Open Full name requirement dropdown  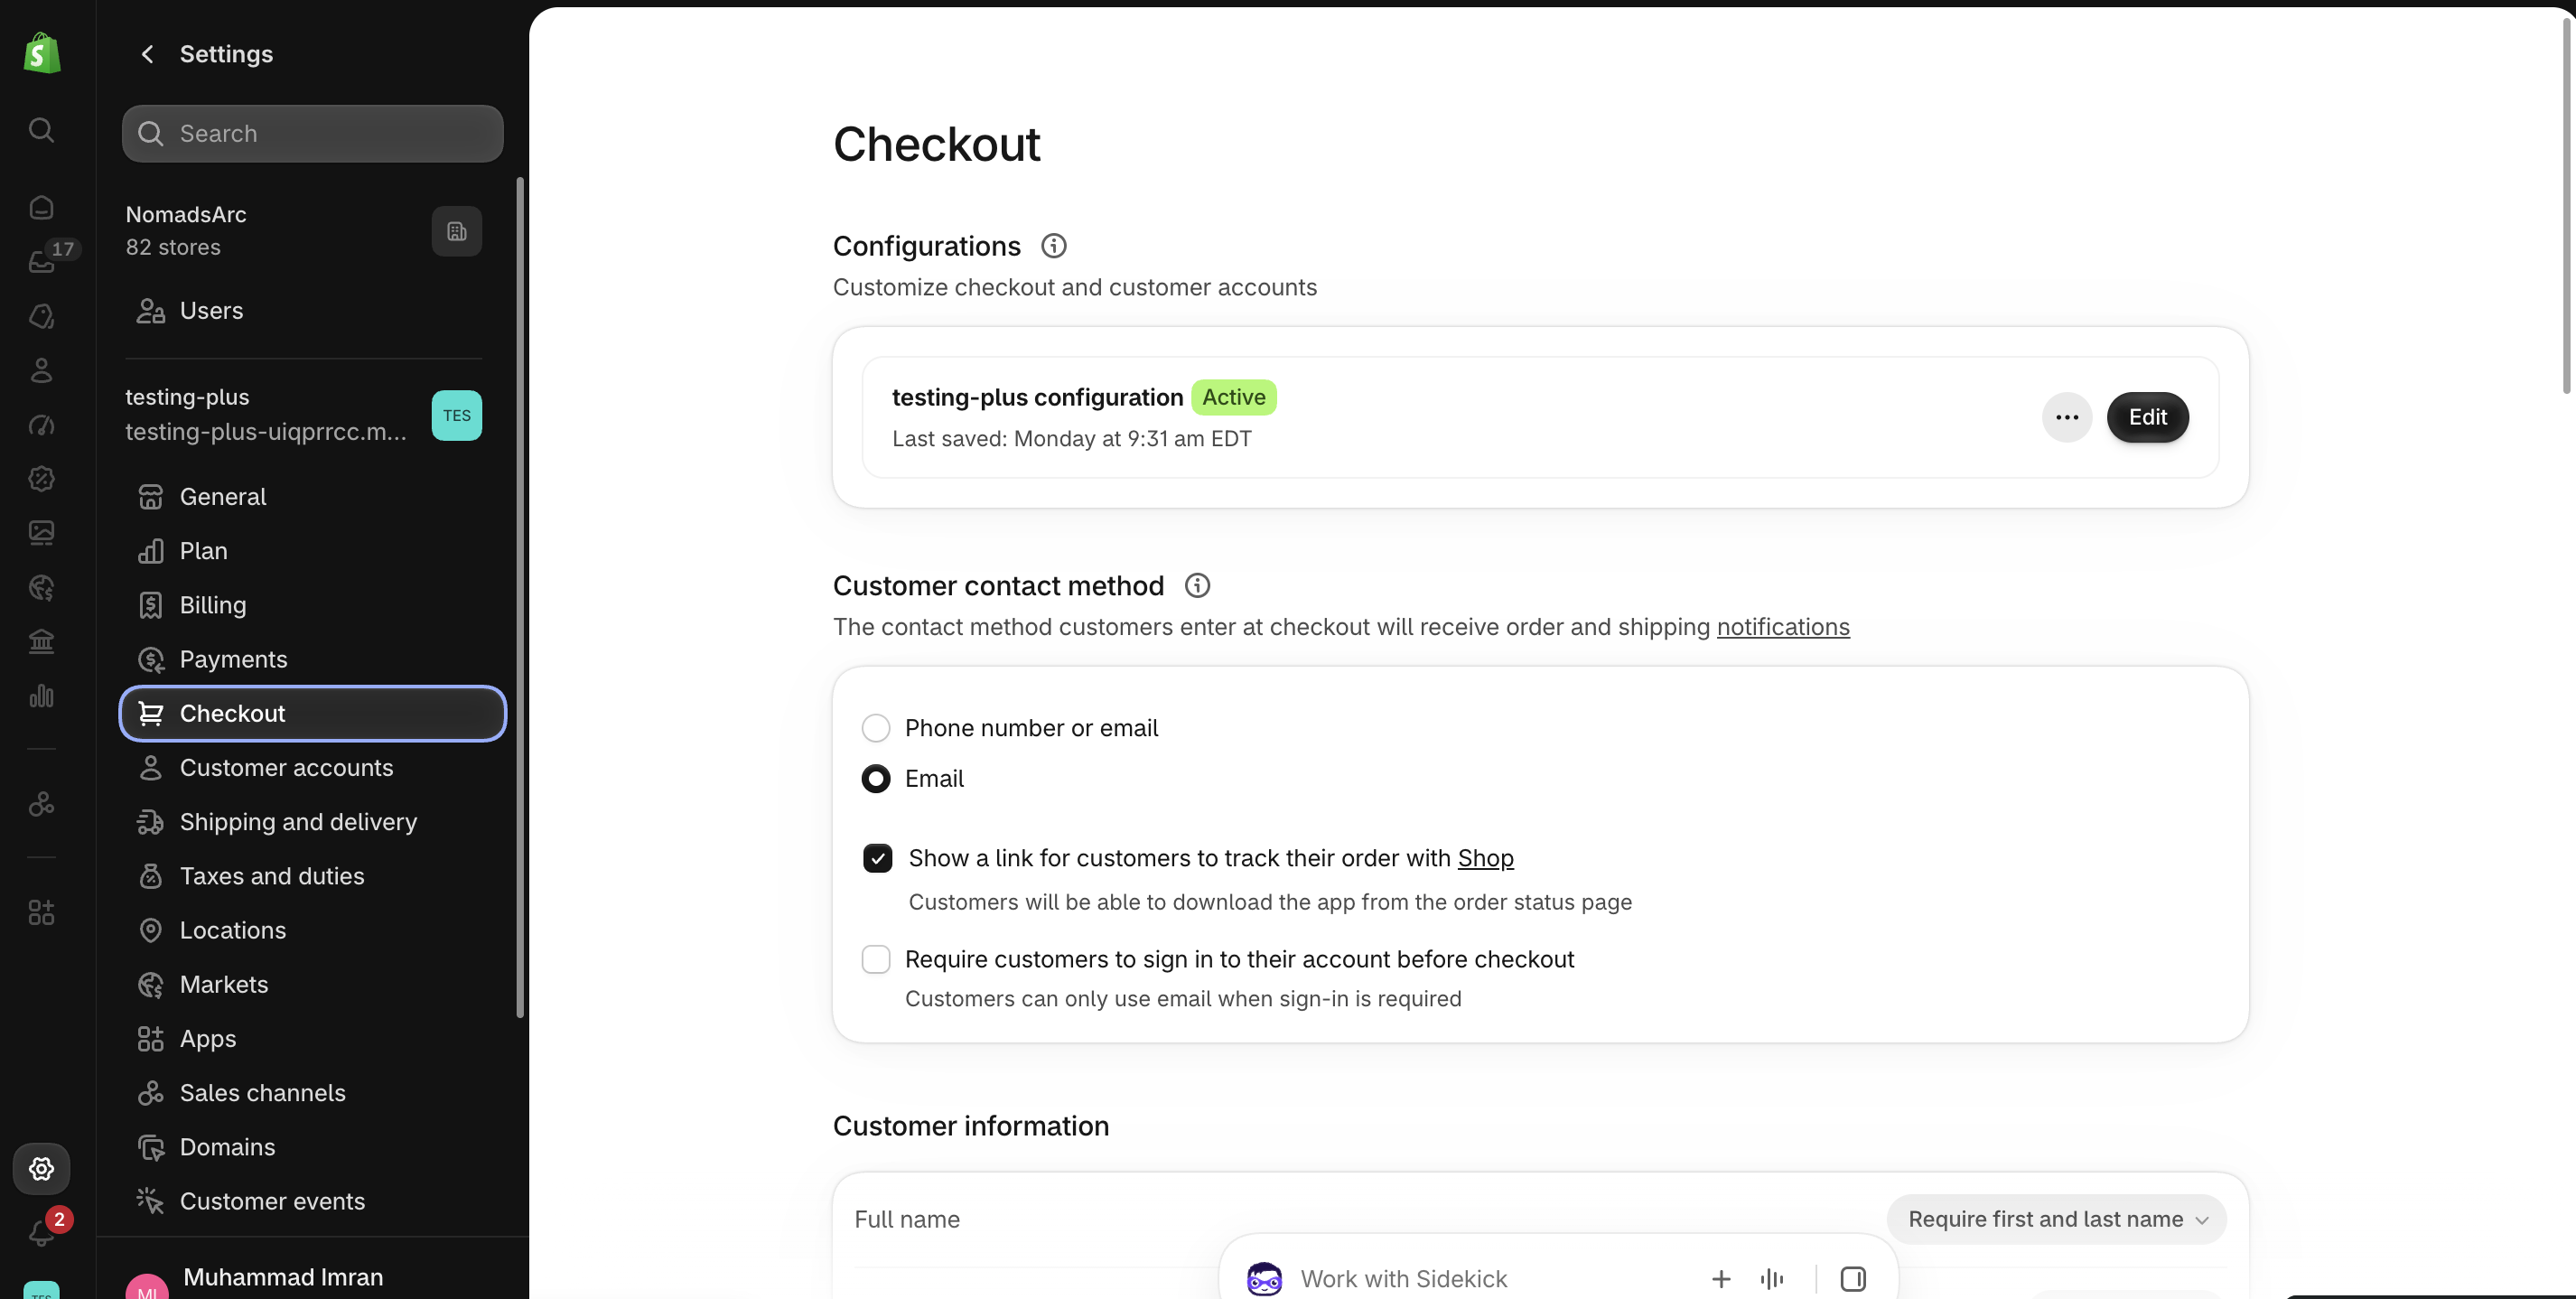(x=2056, y=1219)
